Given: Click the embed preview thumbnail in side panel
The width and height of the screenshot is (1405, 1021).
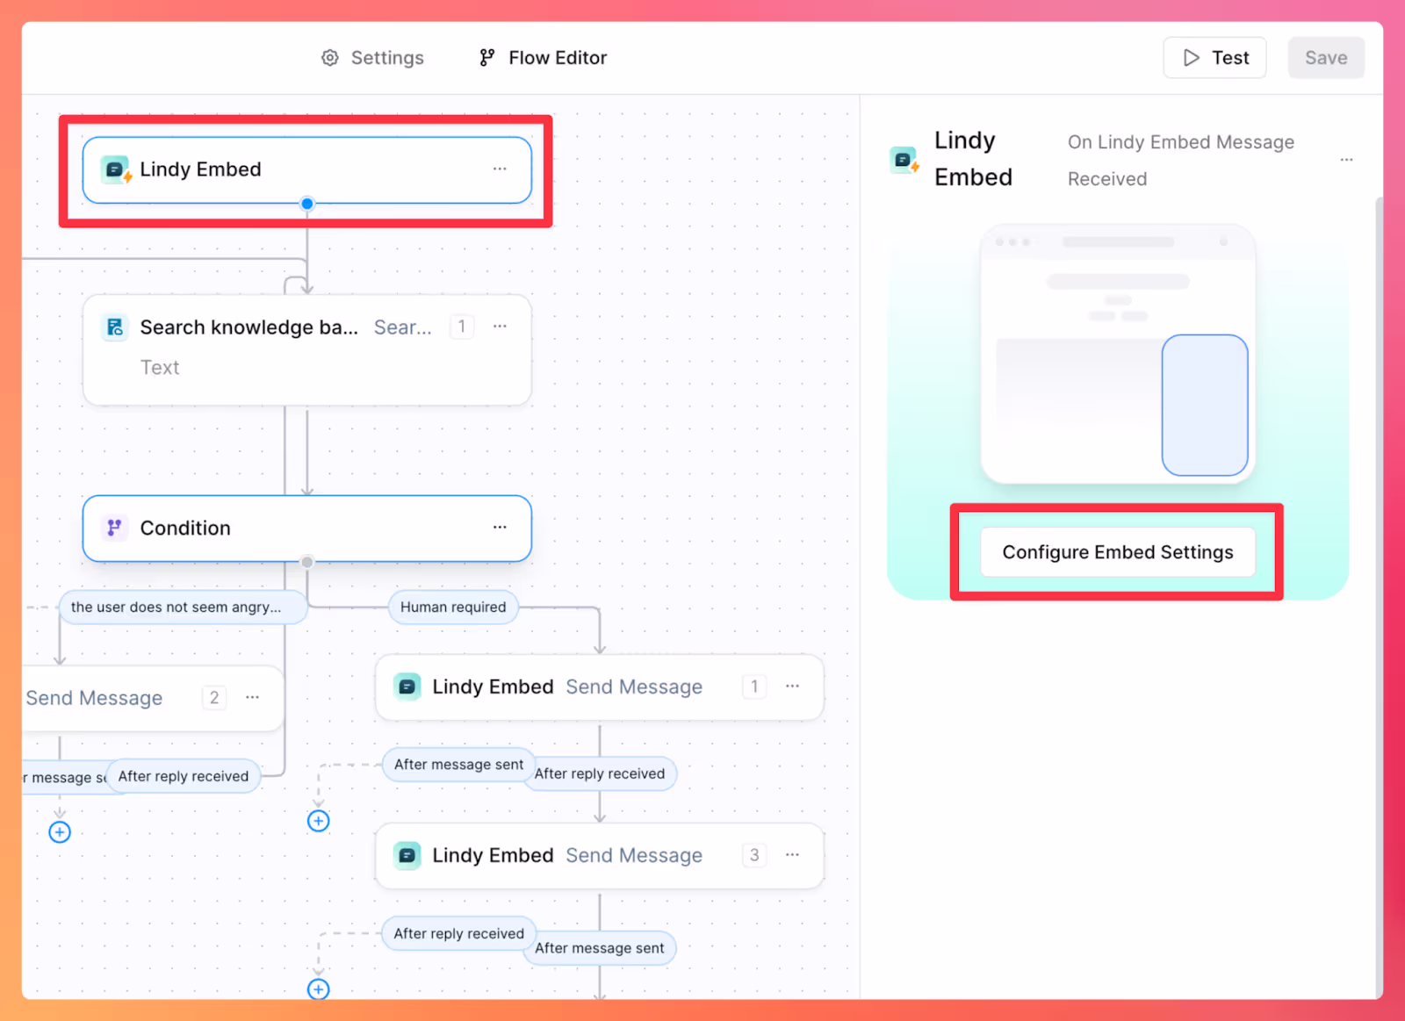Looking at the screenshot, I should (1118, 354).
